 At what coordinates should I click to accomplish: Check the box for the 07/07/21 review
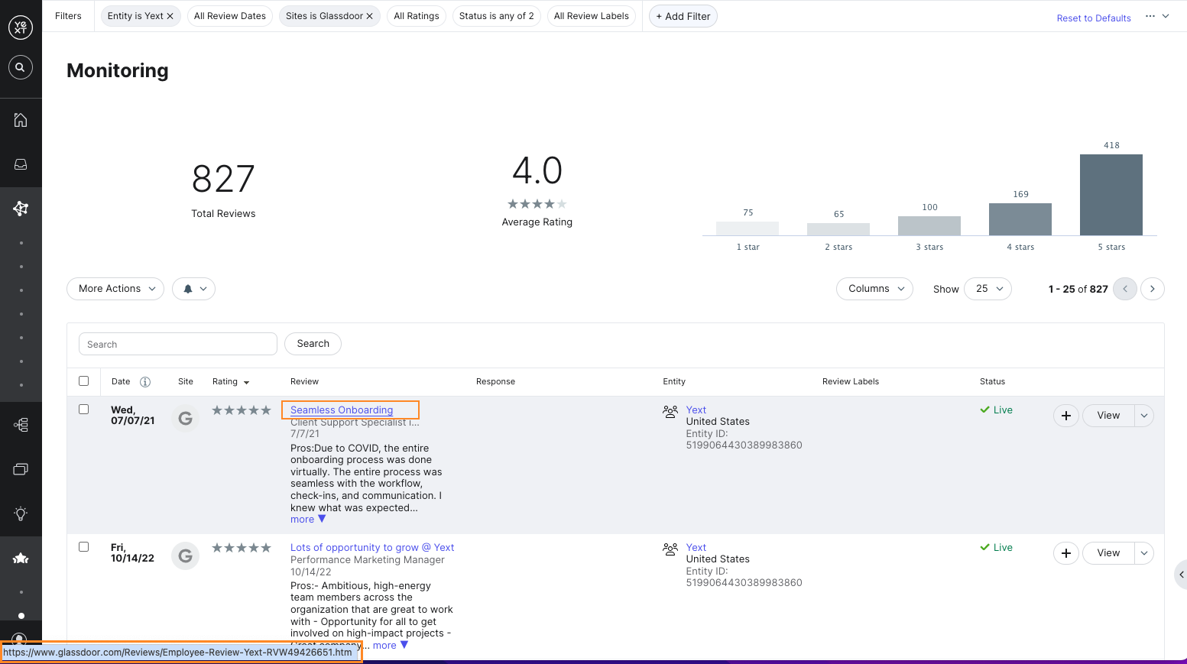[84, 410]
